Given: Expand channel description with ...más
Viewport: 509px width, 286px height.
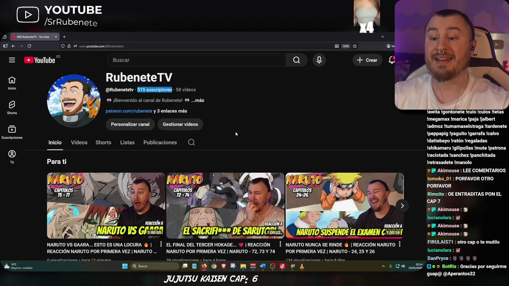Looking at the screenshot, I should pyautogui.click(x=198, y=100).
